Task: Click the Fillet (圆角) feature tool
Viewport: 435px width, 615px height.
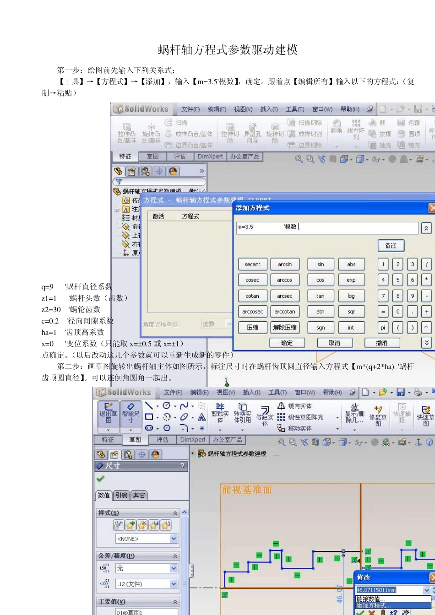Action: click(337, 127)
